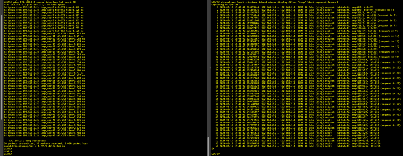The width and height of the screenshot is (403, 156).
Task: Click the 'round-trip min/avg/max' line
Action: (x=34, y=146)
